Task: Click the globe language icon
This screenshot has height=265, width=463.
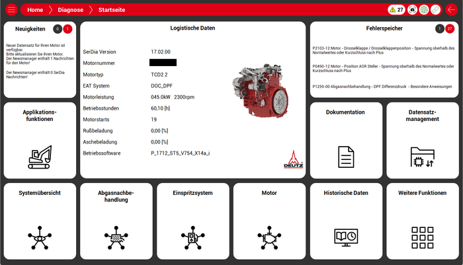Action: click(x=424, y=10)
